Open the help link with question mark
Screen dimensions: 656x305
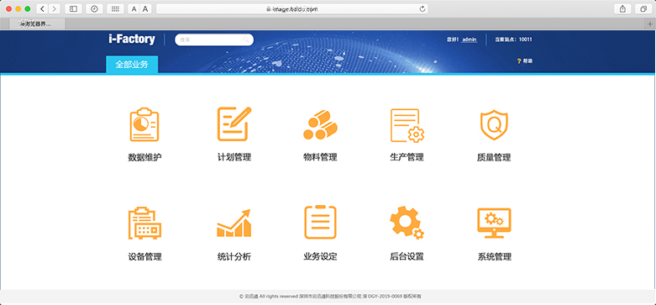tap(525, 61)
